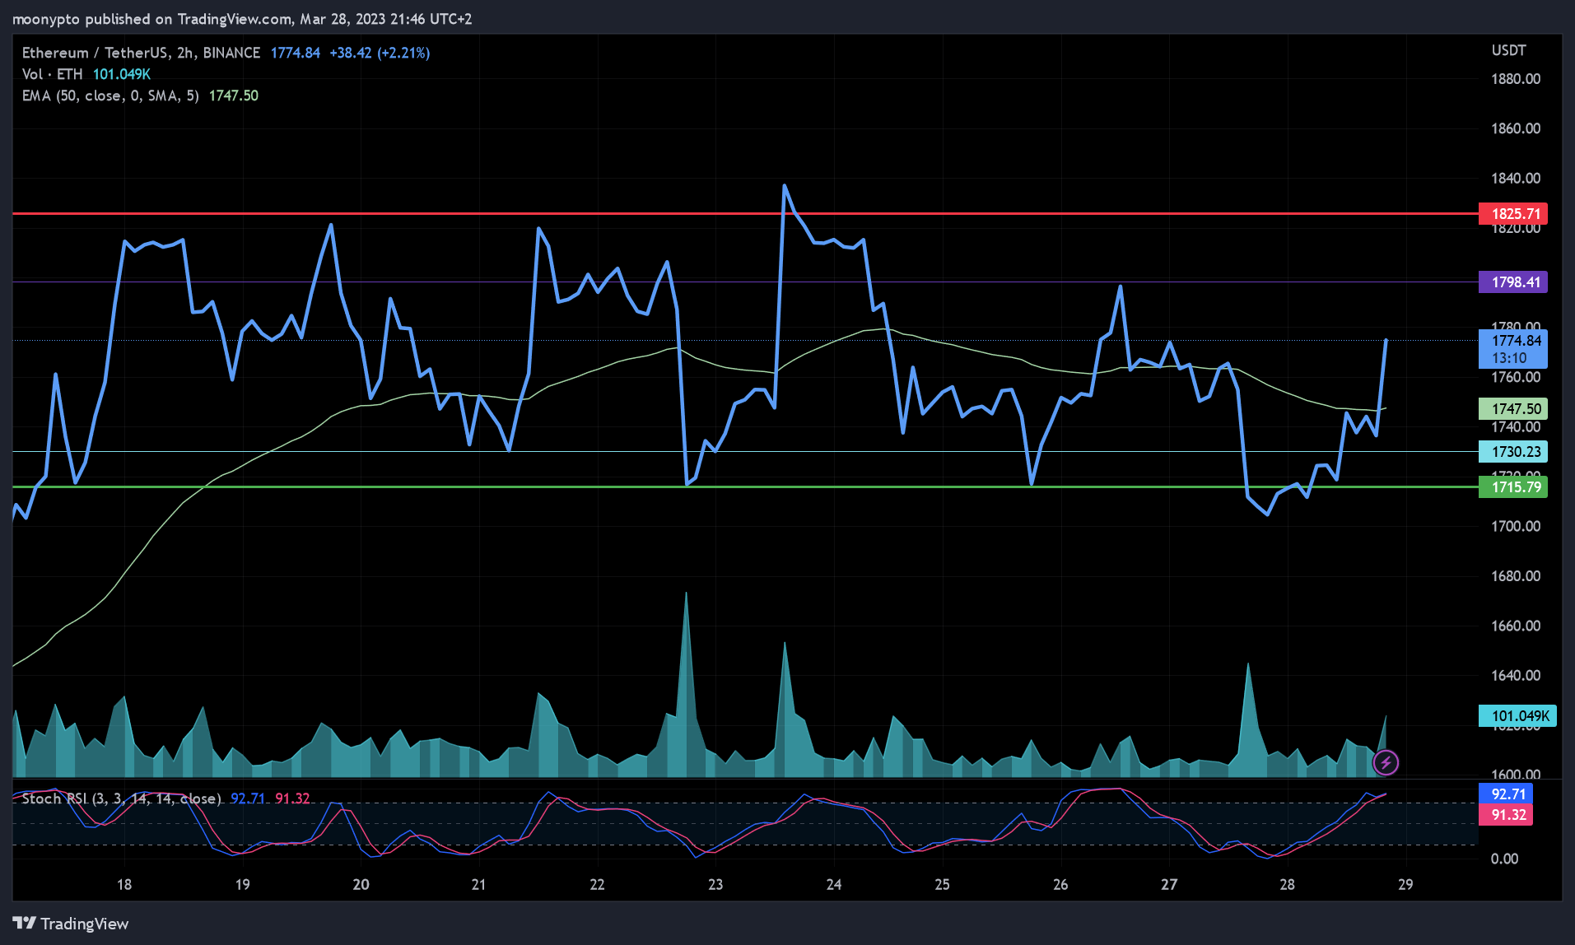Screen dimensions: 1575x945
Task: Click the 101.049K volume axis label
Action: (1517, 716)
